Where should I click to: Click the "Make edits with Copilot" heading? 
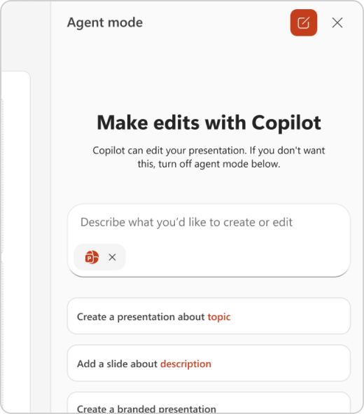209,123
